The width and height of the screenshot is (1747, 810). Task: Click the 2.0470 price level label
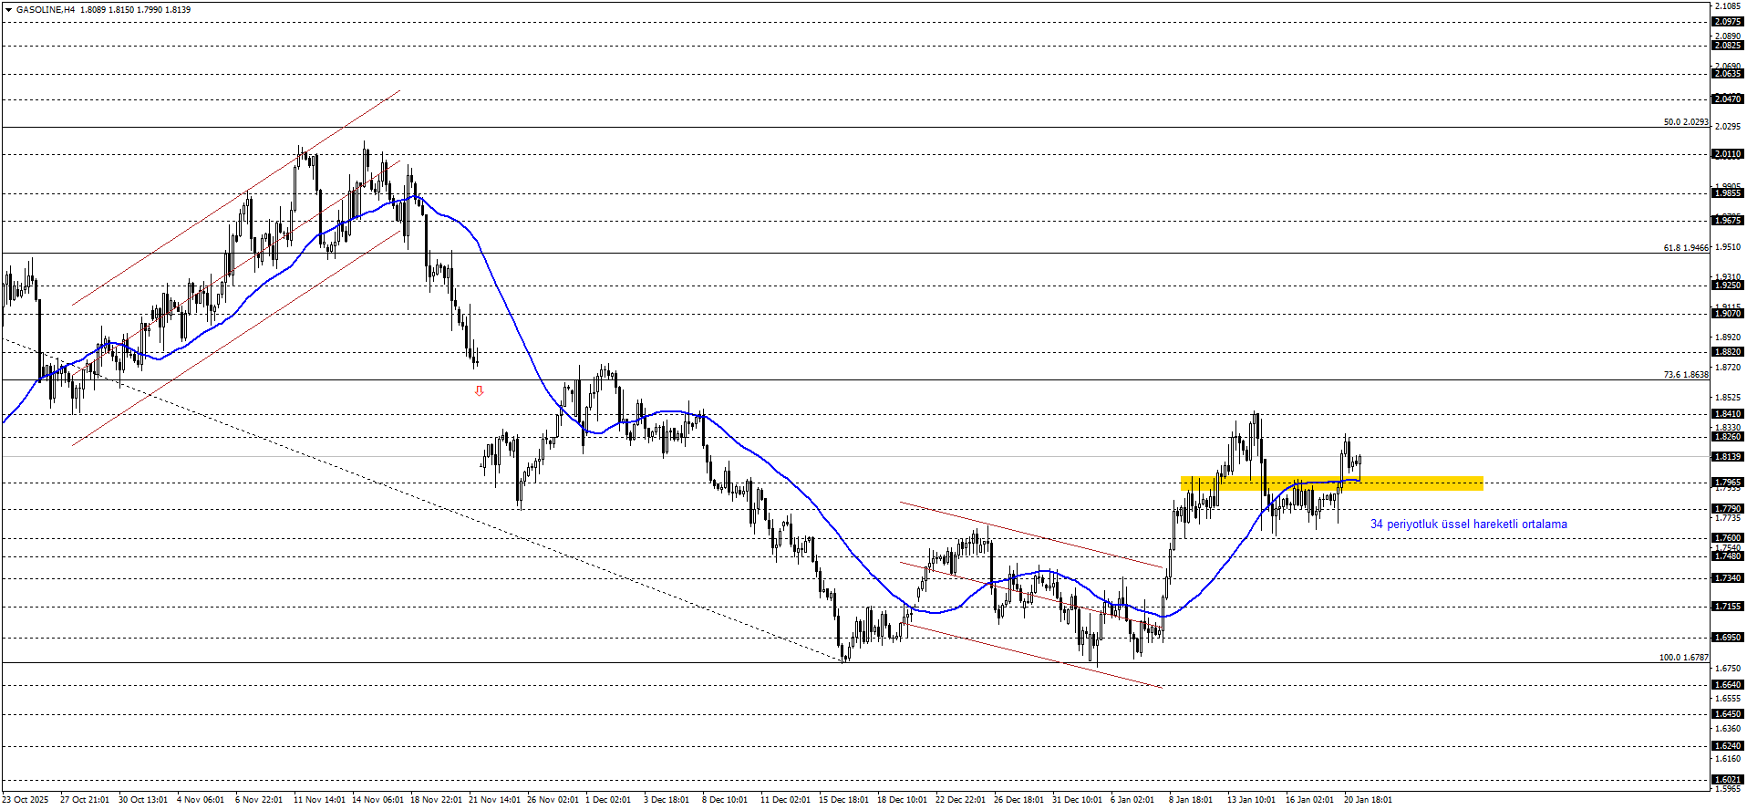tap(1728, 99)
